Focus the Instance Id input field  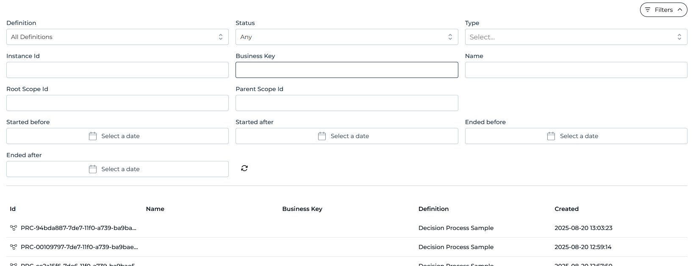point(117,70)
